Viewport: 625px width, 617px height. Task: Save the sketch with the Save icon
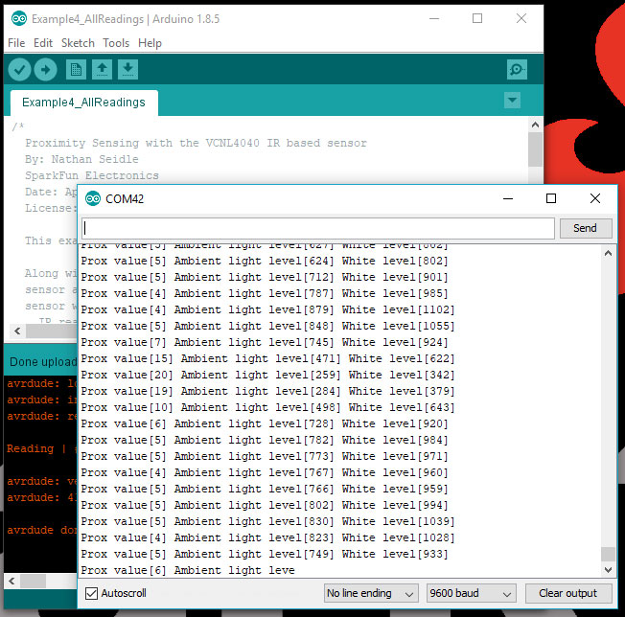(x=127, y=70)
